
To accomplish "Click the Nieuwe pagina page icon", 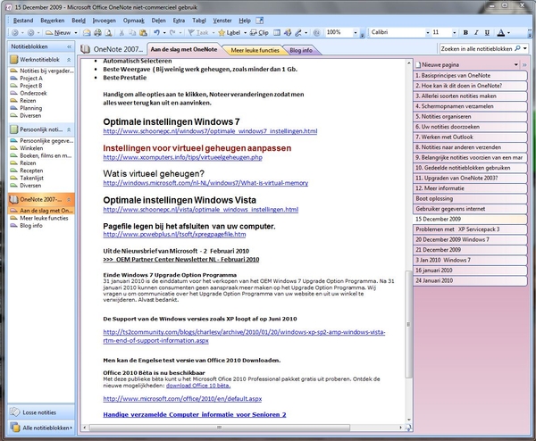I will 418,64.
